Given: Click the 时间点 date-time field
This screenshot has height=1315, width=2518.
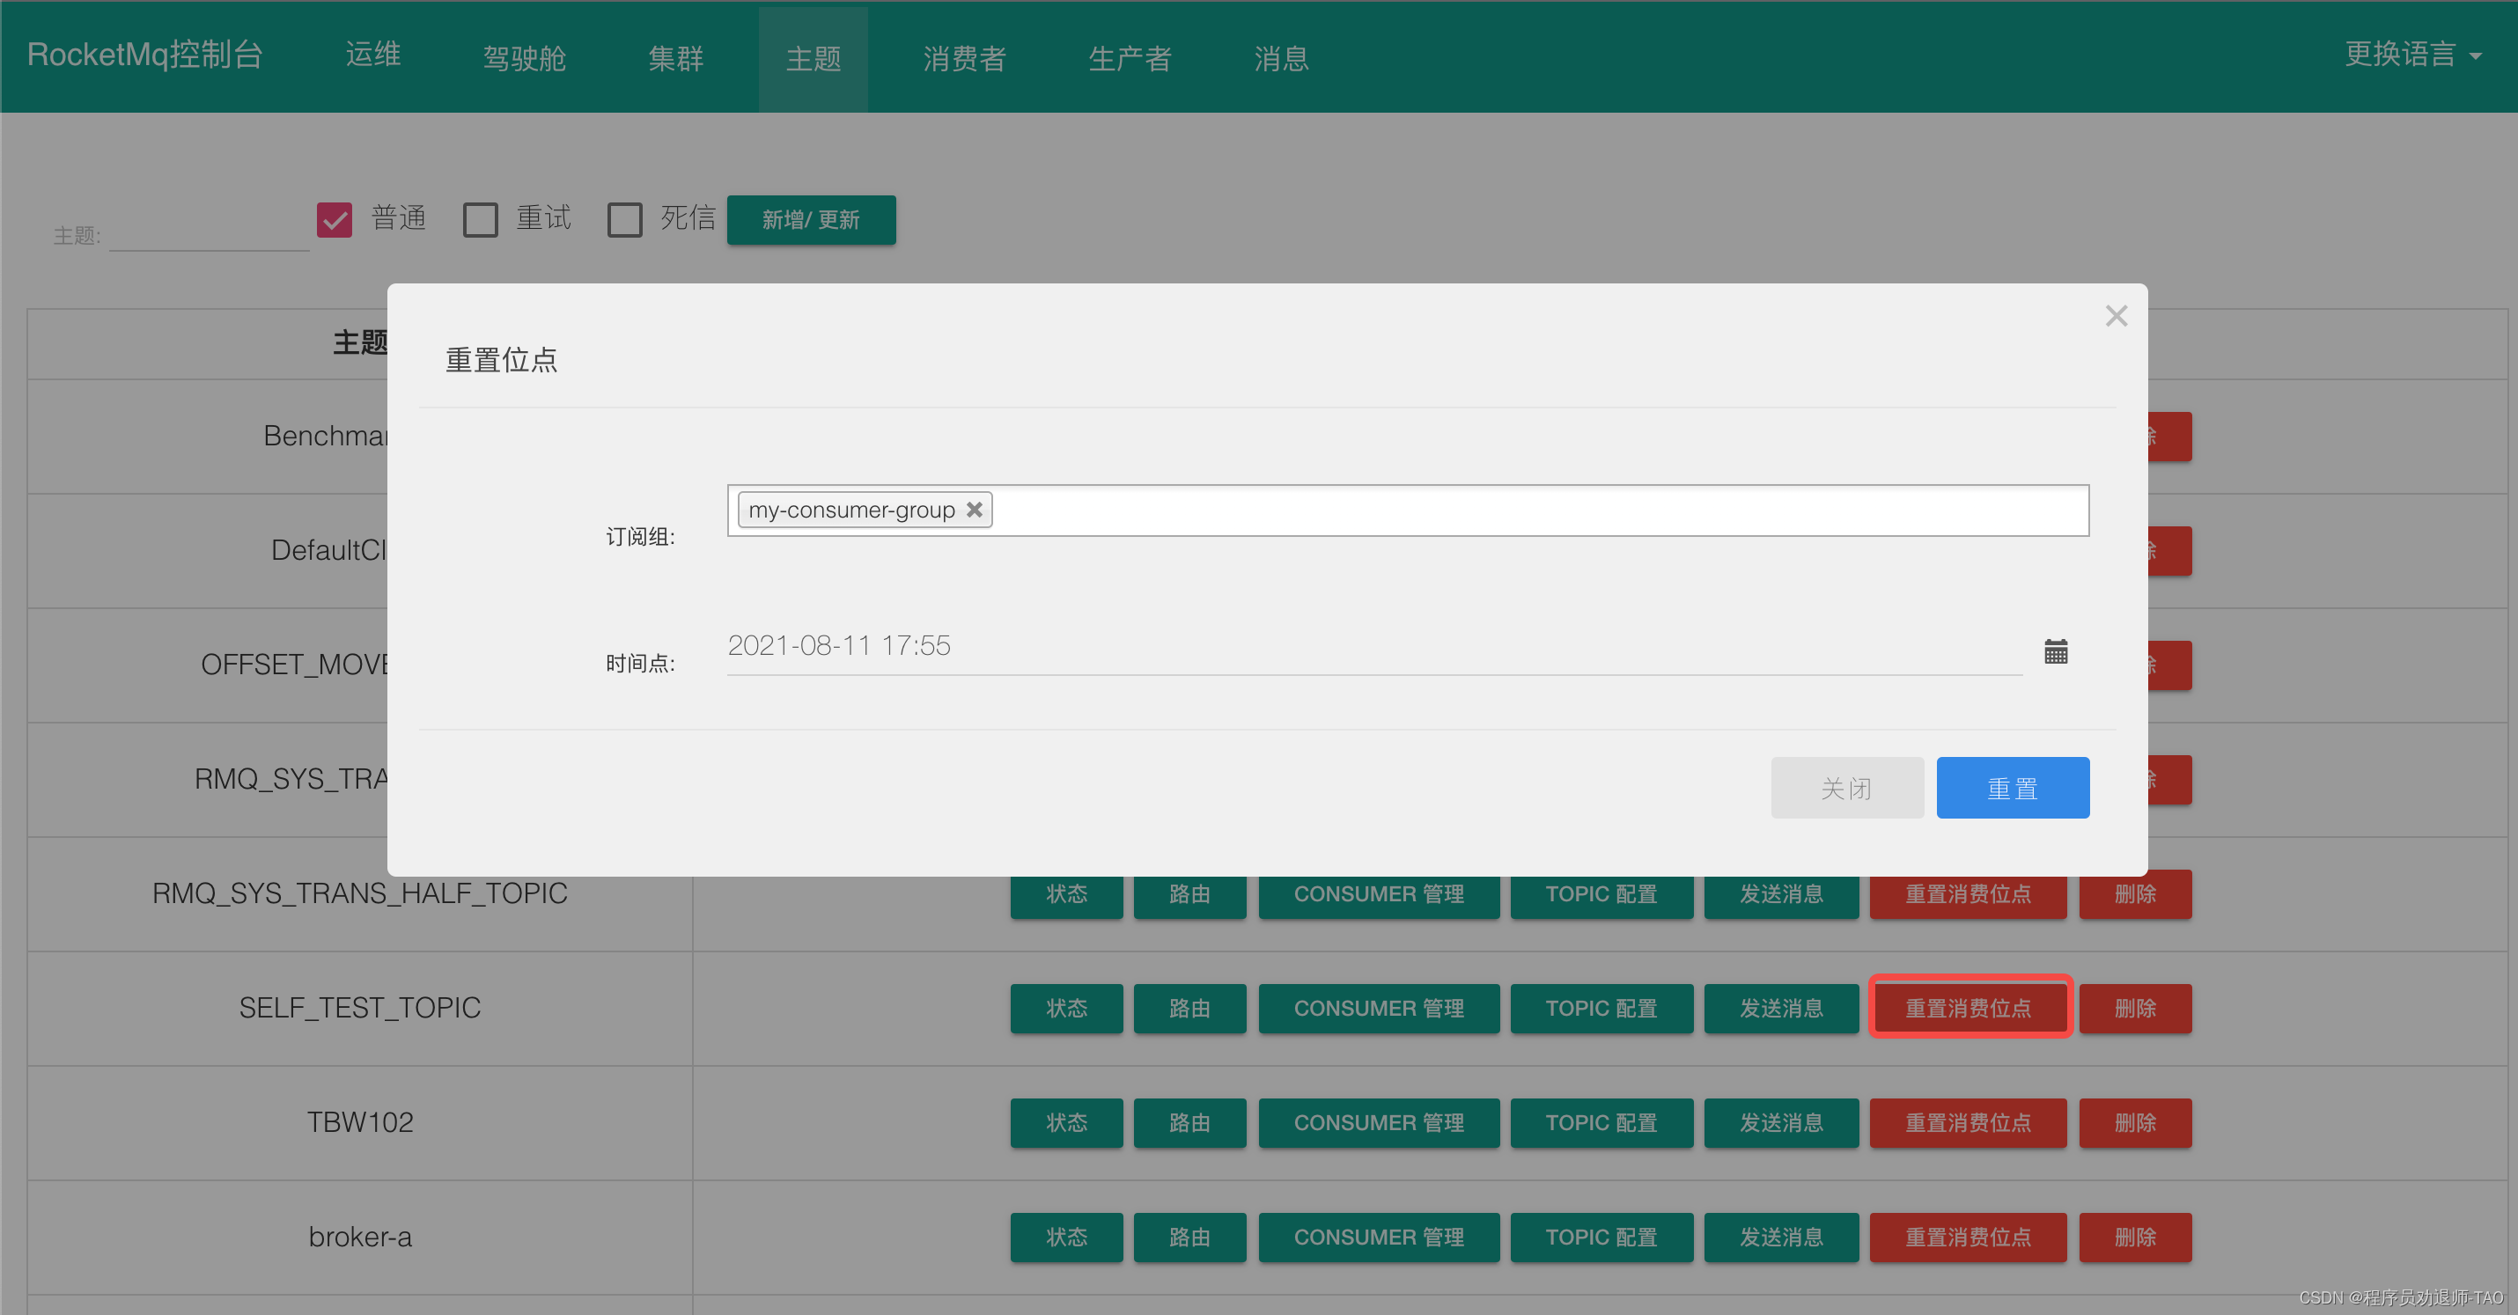Looking at the screenshot, I should click(x=1373, y=646).
